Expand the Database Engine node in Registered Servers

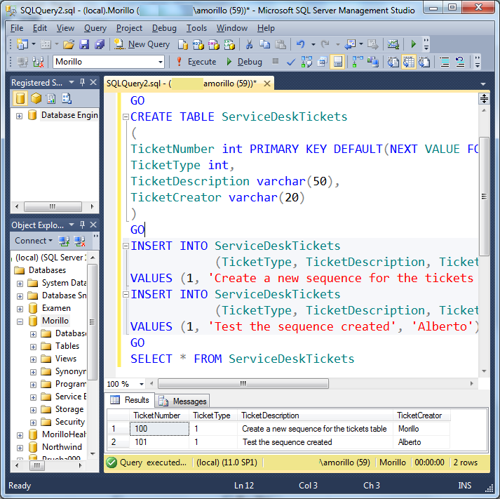(19, 116)
